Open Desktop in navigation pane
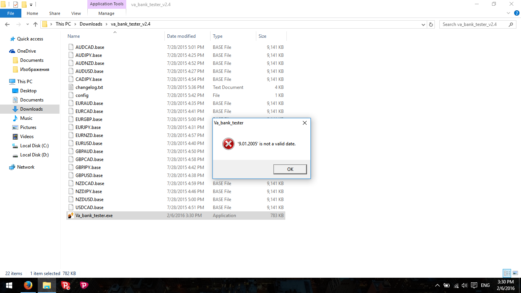 tap(28, 91)
